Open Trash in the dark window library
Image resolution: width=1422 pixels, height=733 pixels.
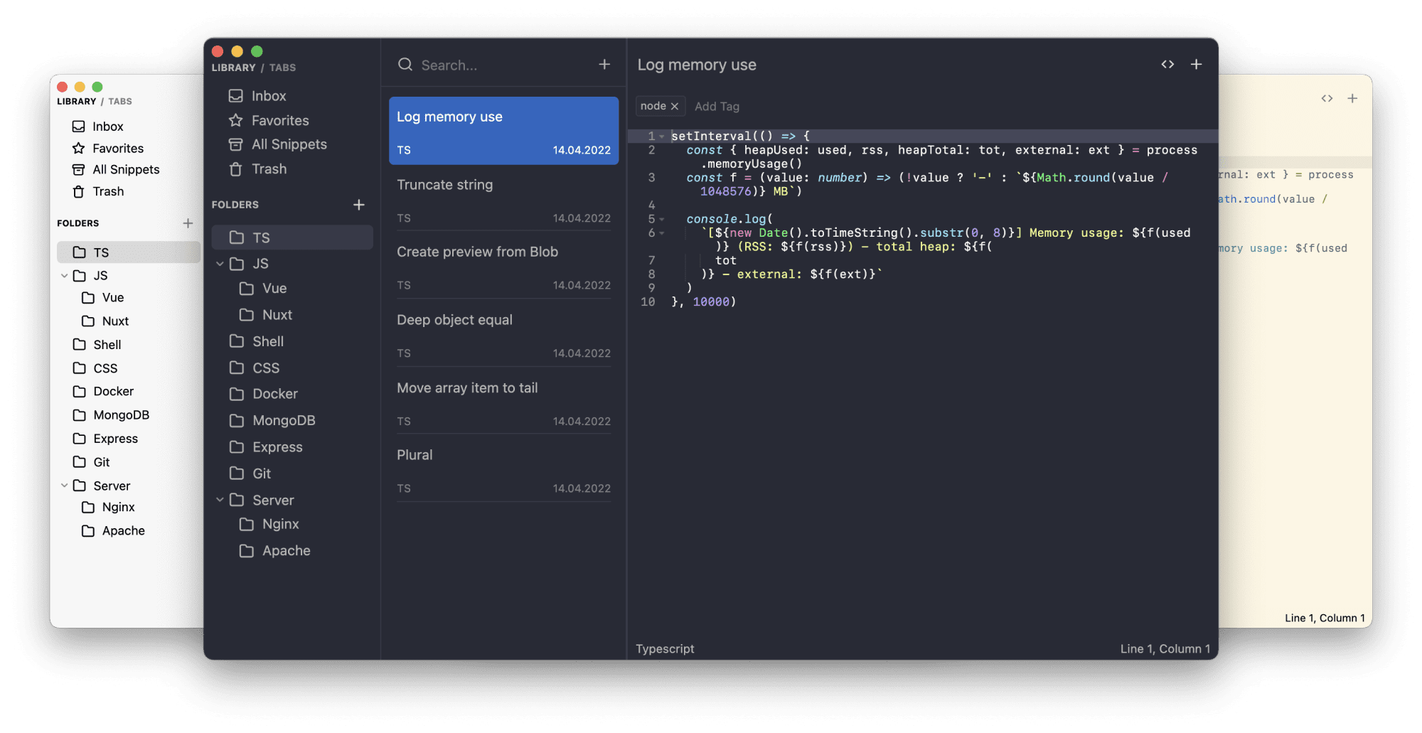(x=257, y=169)
